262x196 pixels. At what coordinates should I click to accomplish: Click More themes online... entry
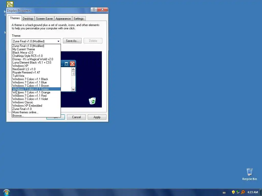pos(36,112)
